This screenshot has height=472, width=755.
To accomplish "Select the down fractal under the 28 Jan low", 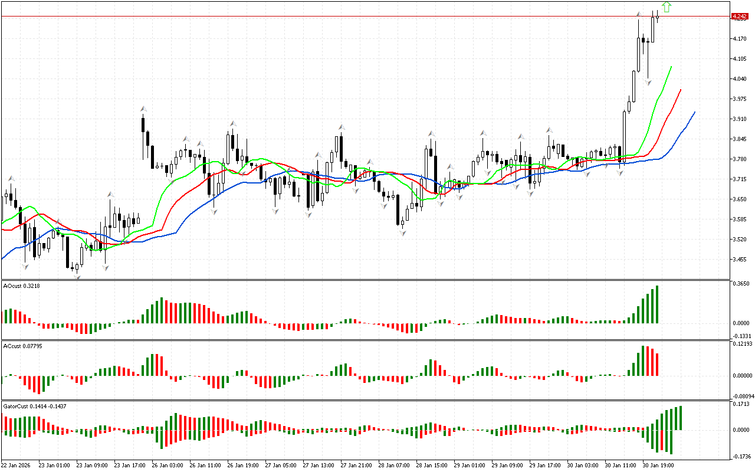I will 403,234.
